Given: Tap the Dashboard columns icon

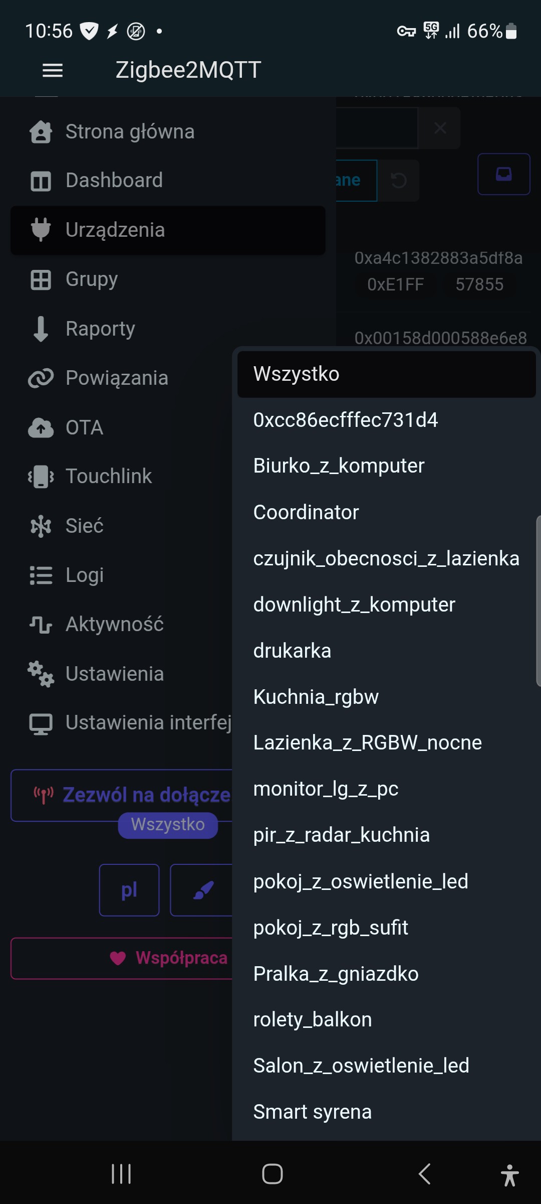Looking at the screenshot, I should [x=41, y=181].
